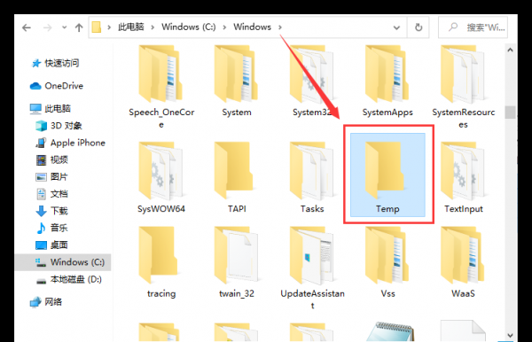Click Windows (C:) breadcrumb in address bar
Viewport: 532px width, 342px height.
(189, 27)
